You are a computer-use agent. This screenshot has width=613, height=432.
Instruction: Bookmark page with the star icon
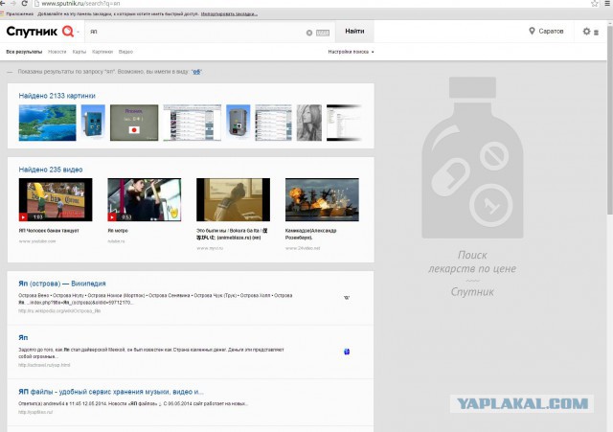click(594, 4)
